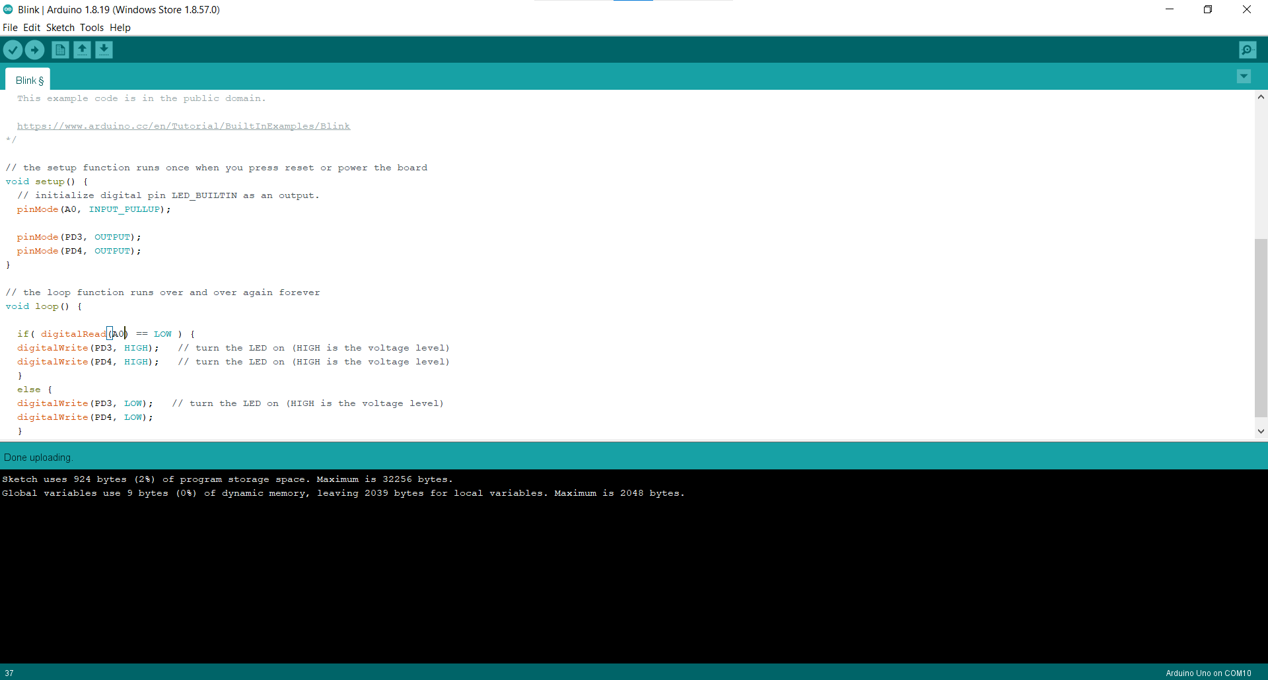
Task: Open the arduino.cc Blink tutorial link
Action: (184, 126)
